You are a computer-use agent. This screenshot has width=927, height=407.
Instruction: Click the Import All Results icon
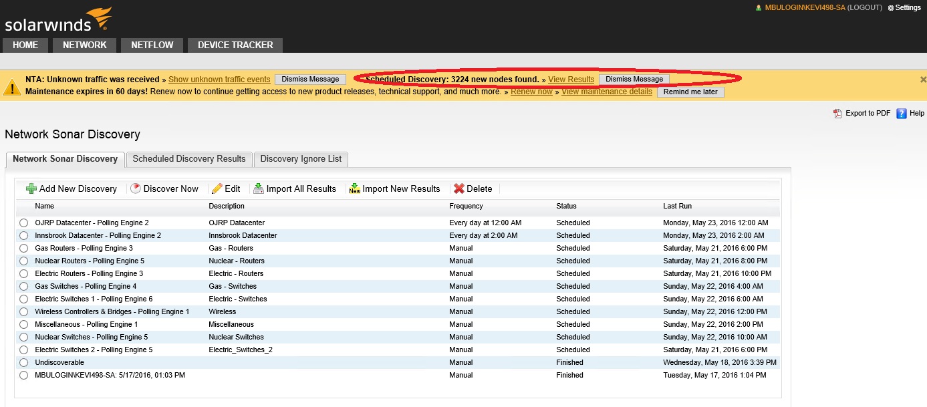259,189
